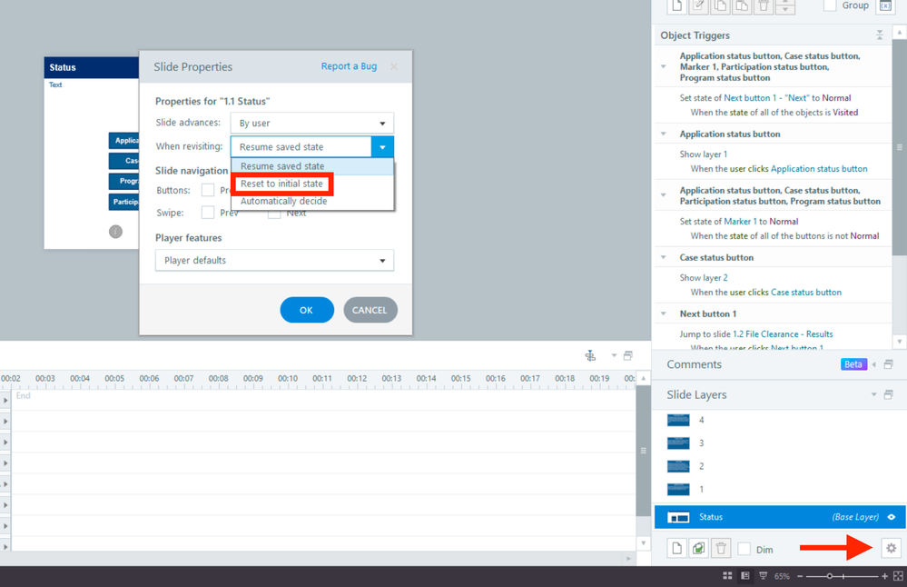Collapse the Slide Layers panel arrow

coord(874,394)
